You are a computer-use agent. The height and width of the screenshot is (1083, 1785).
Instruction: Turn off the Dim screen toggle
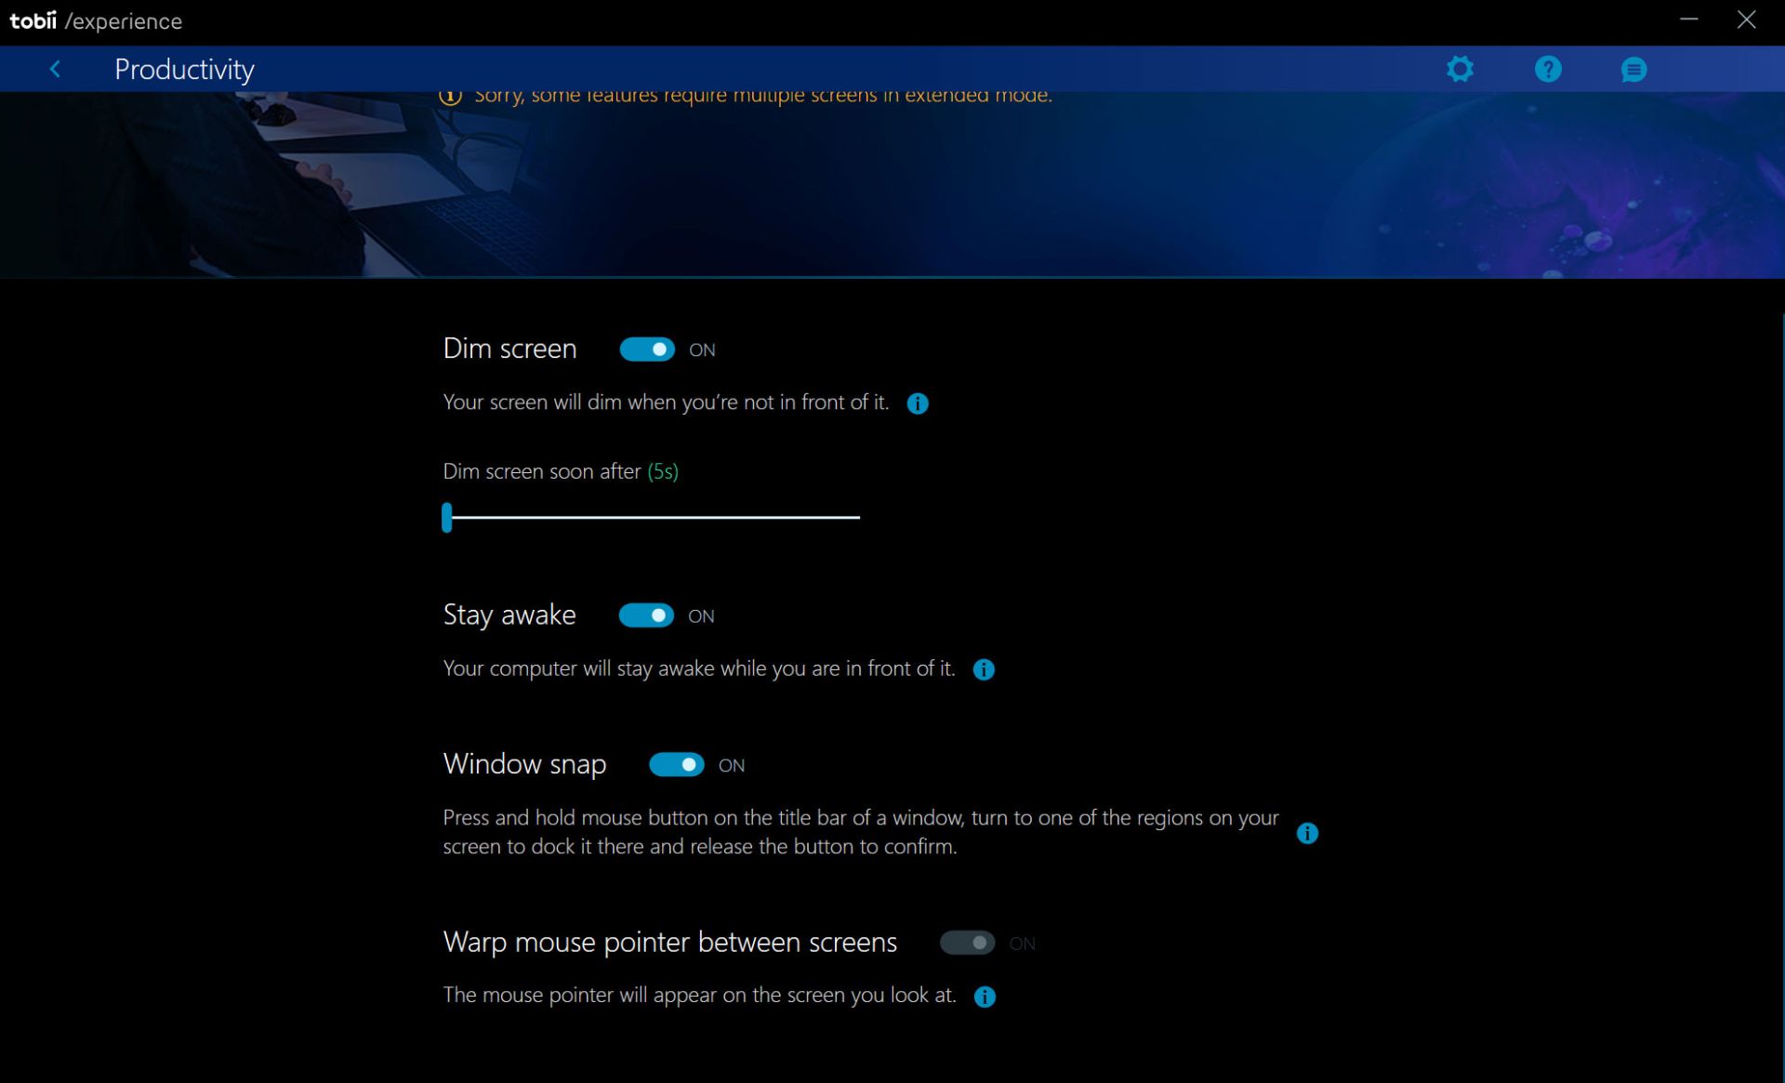tap(647, 350)
